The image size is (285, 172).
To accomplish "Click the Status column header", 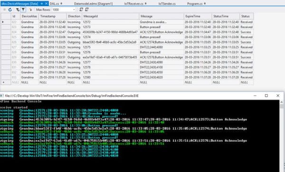I will [x=247, y=16].
